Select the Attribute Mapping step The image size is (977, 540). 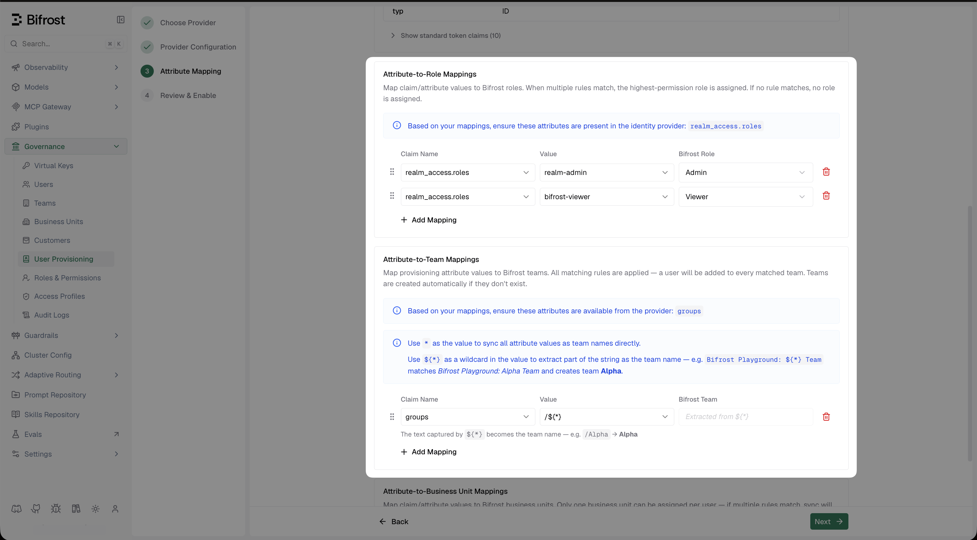point(181,71)
